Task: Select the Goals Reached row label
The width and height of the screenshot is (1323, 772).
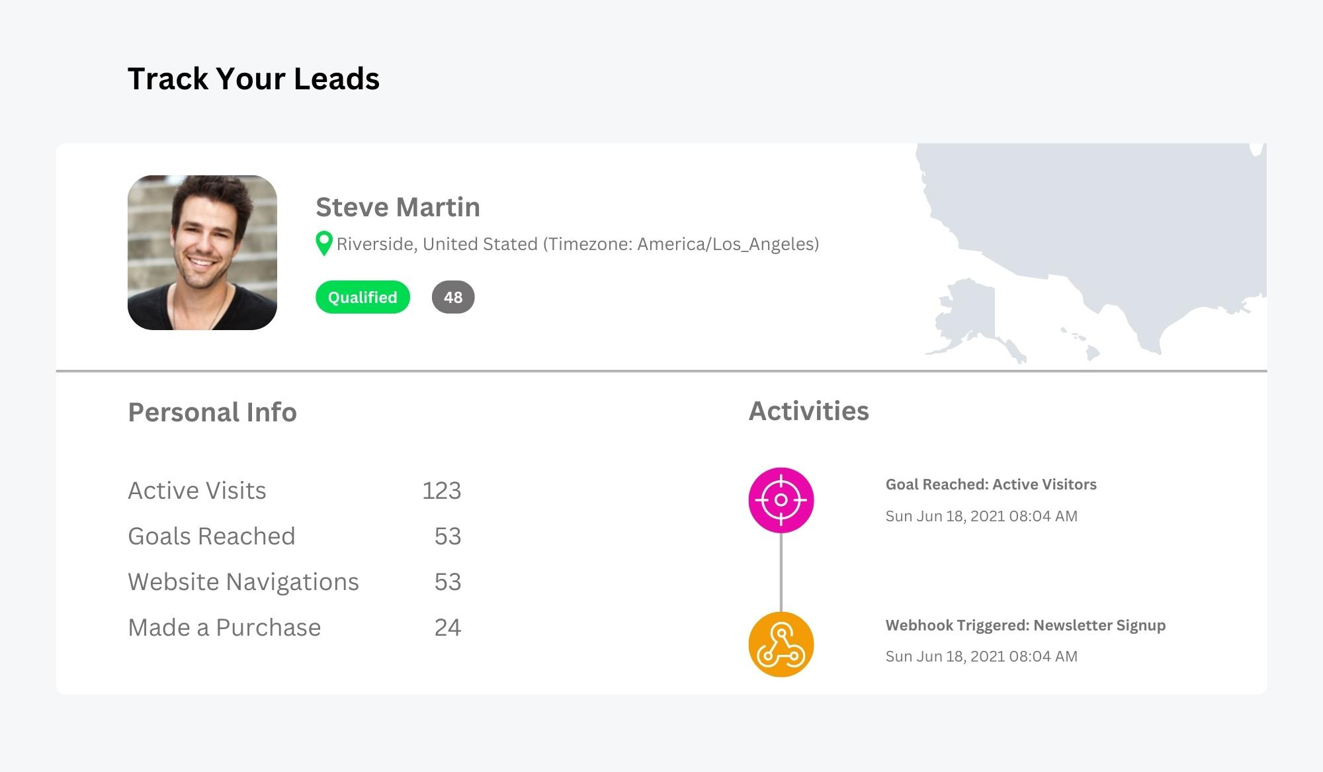Action: (x=212, y=536)
